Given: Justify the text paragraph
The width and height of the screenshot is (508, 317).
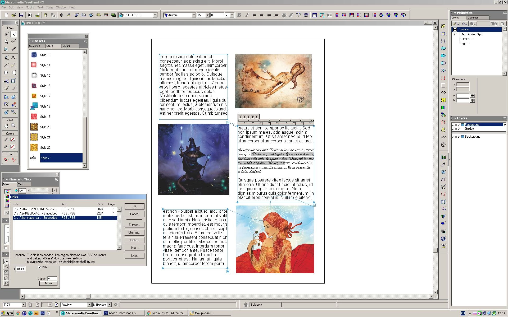Looking at the screenshot, I should click(276, 15).
